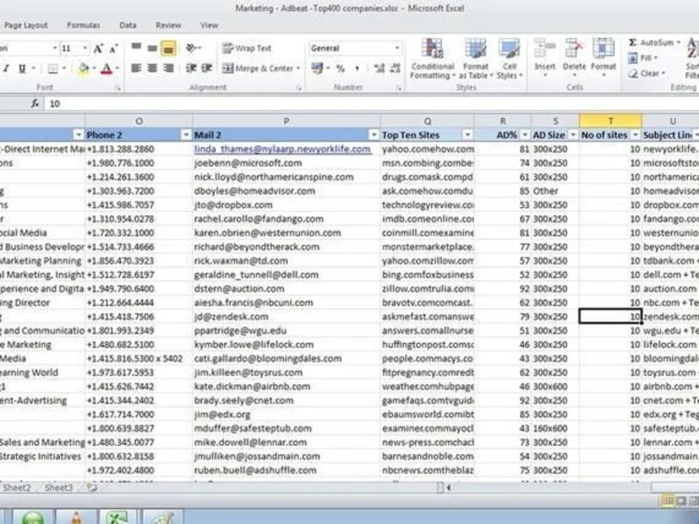The image size is (699, 524).
Task: Open Review ribbon tab
Action: 168,25
